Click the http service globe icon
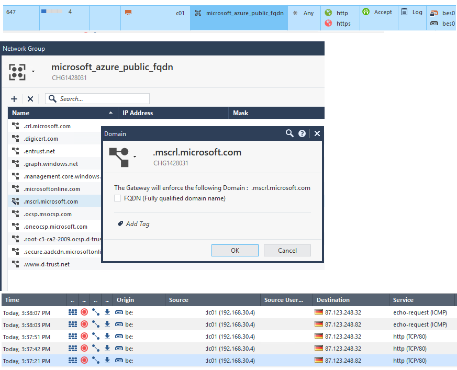Viewport: 457px width, 370px height. coord(328,13)
